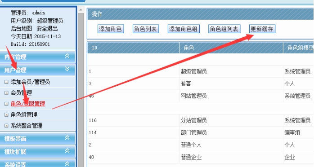Expand the 内容管理 section chevron
The height and width of the screenshot is (167, 314).
point(67,56)
